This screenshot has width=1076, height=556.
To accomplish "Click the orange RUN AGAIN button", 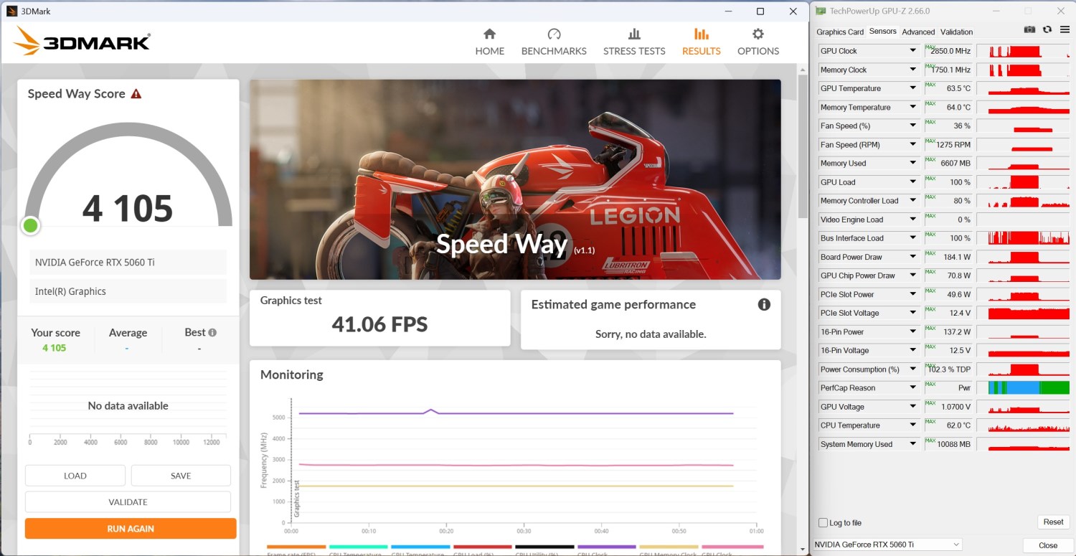I will click(131, 529).
